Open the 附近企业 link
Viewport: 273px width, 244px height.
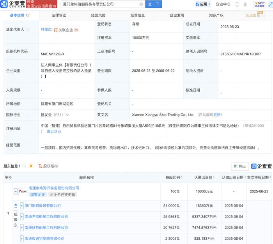click(54, 131)
